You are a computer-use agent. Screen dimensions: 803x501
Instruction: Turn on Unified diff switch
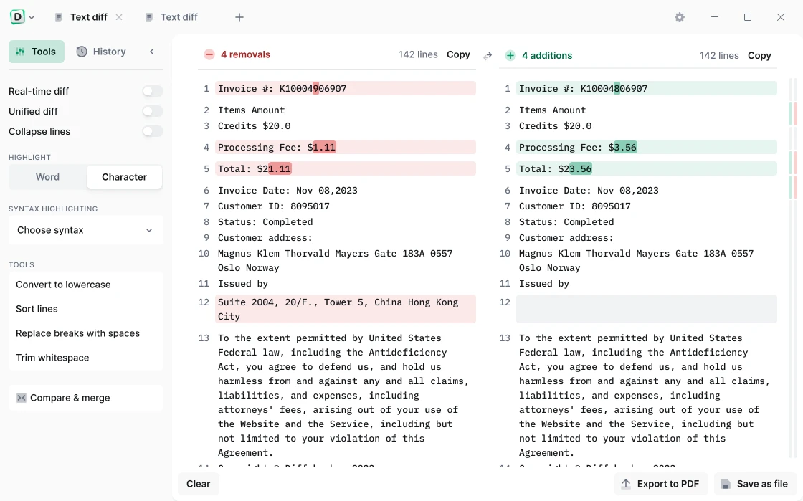coord(152,111)
